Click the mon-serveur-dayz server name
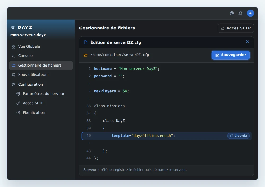The width and height of the screenshot is (265, 187). (28, 35)
